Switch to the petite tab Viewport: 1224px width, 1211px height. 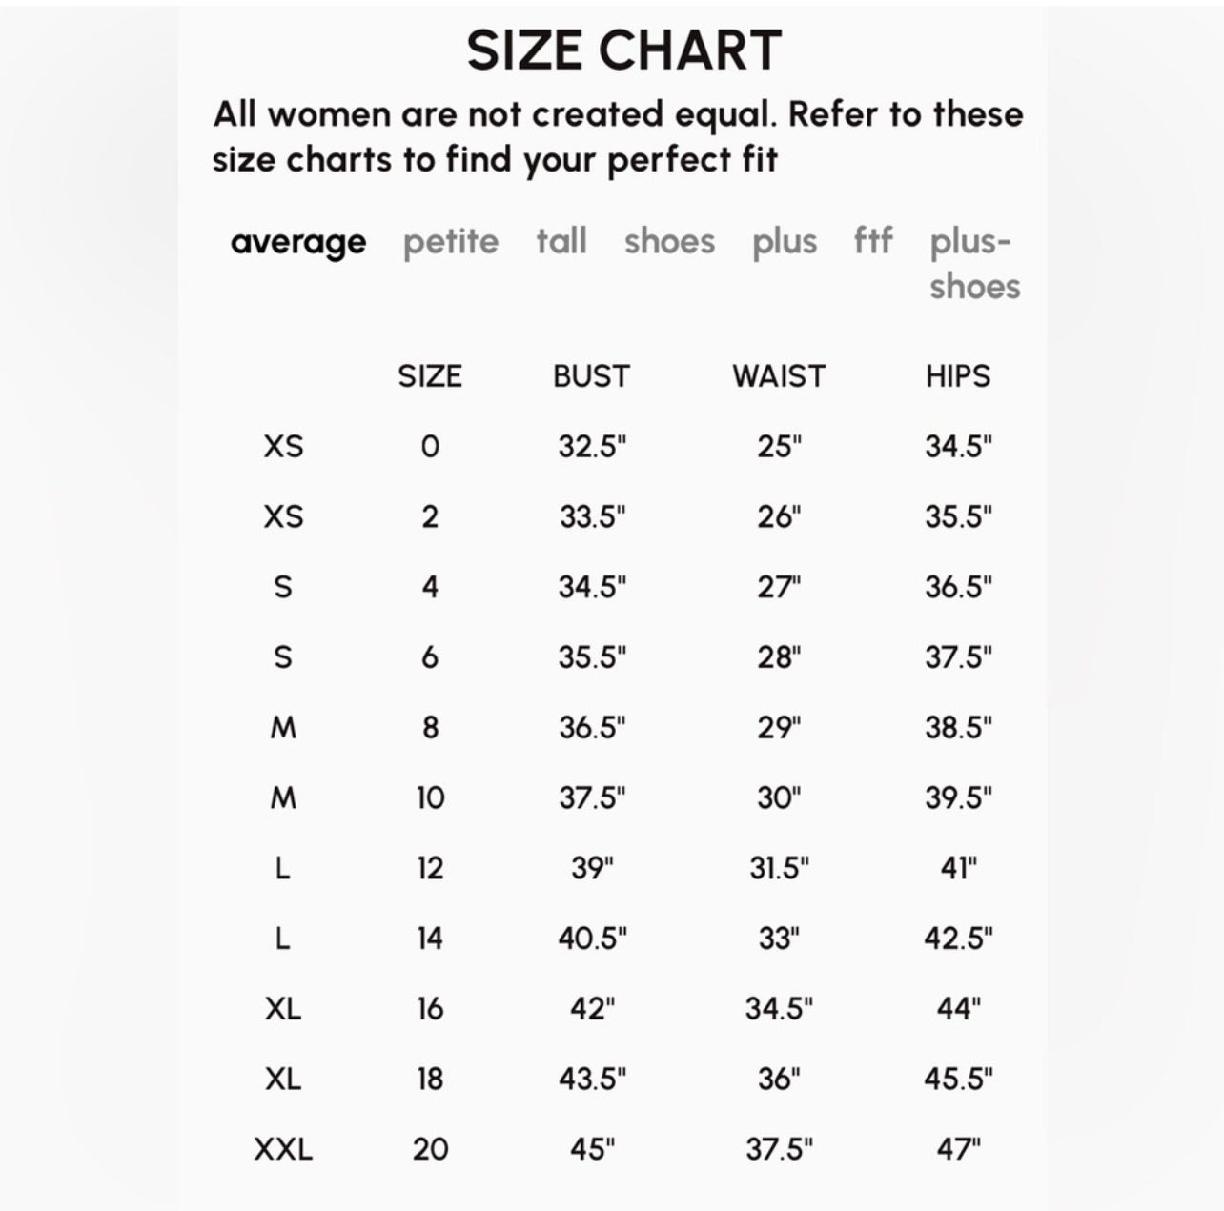point(450,242)
